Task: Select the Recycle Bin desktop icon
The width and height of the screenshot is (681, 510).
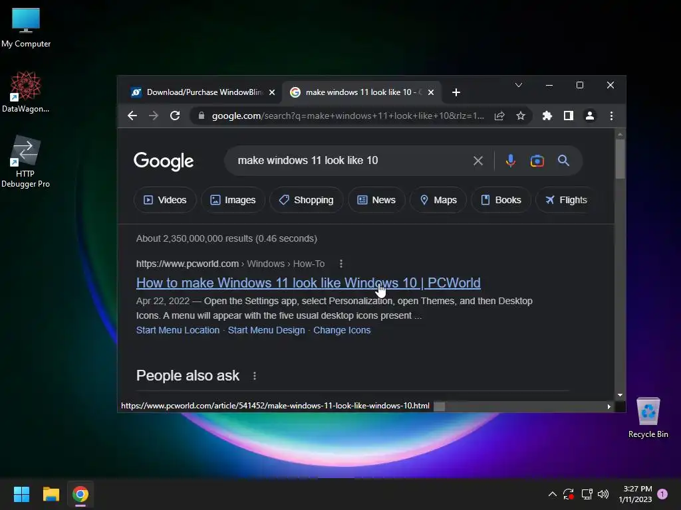Action: coord(648,417)
